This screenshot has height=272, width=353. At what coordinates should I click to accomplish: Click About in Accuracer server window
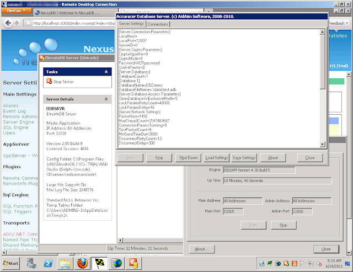pos(273,158)
